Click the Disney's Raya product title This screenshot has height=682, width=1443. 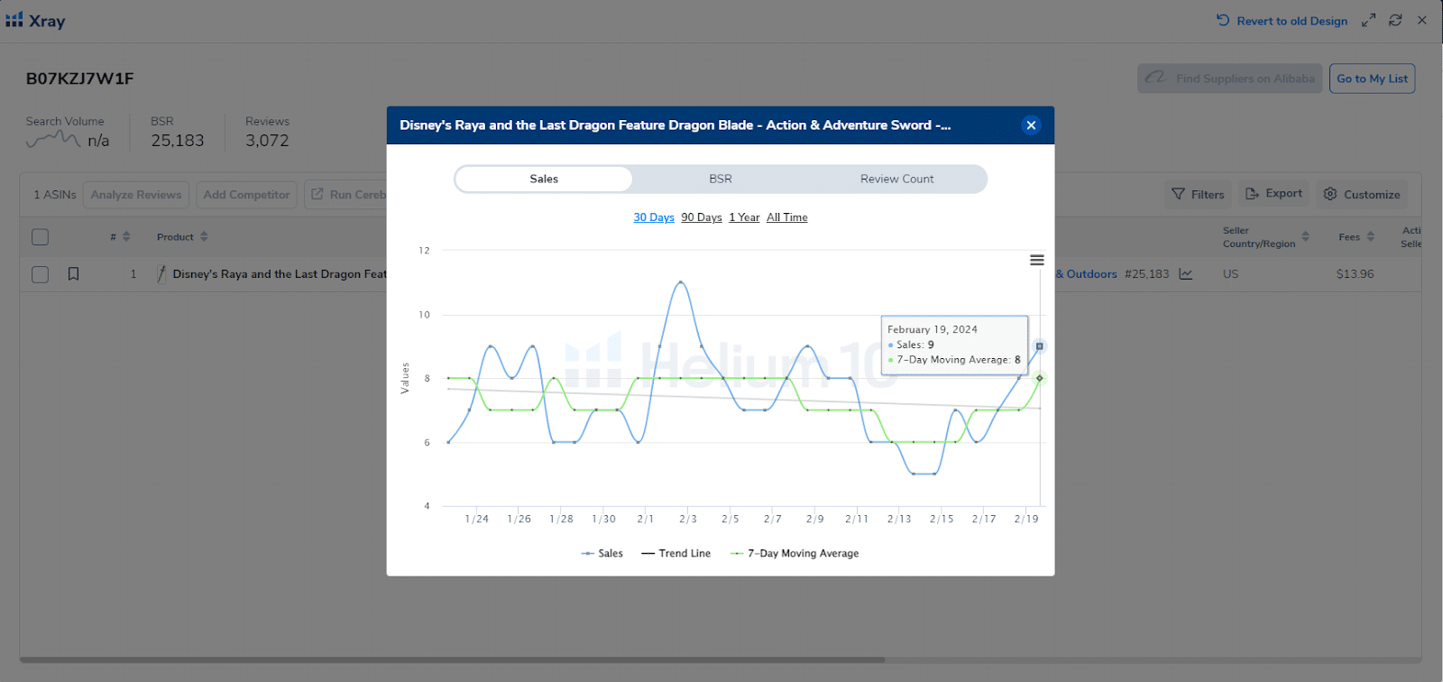[x=280, y=274]
